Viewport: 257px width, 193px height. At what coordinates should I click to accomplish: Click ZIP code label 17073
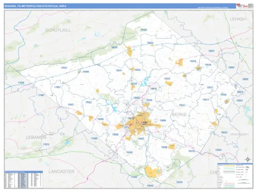coord(46,144)
